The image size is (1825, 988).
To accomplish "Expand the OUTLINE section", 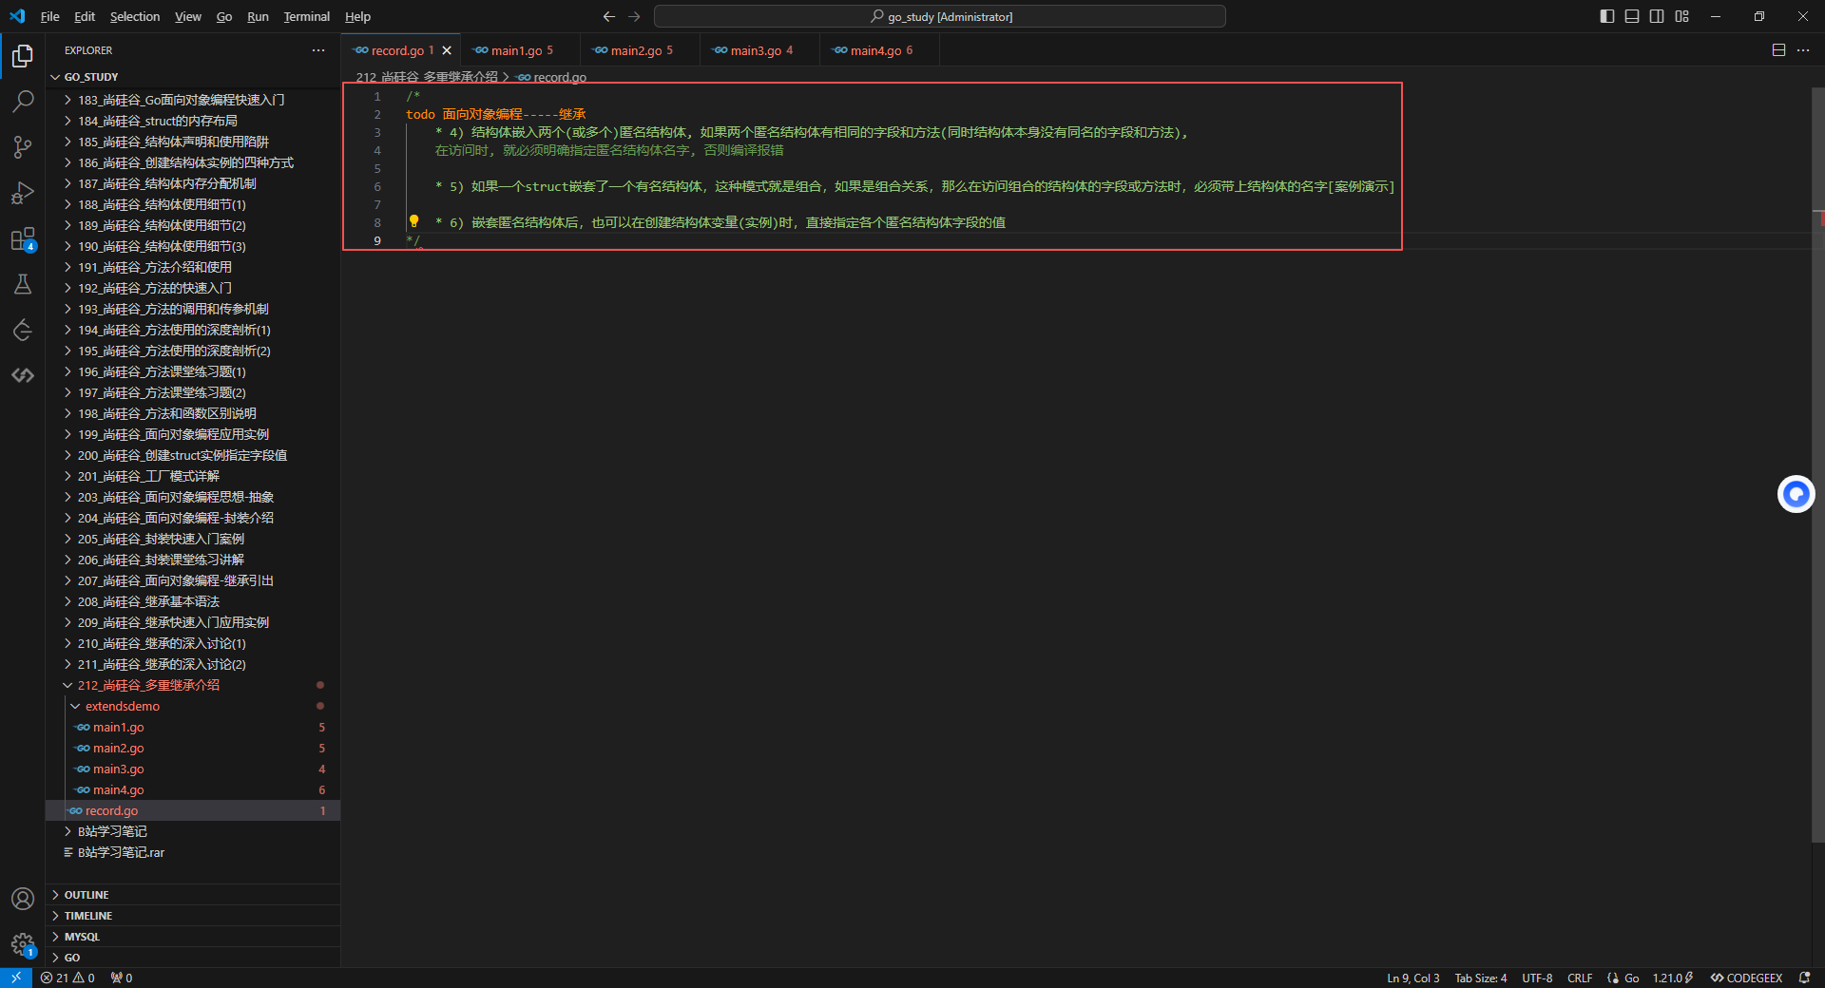I will coord(193,895).
